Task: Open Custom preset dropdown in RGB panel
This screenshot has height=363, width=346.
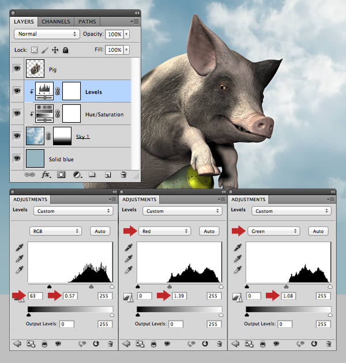Action: (x=73, y=211)
